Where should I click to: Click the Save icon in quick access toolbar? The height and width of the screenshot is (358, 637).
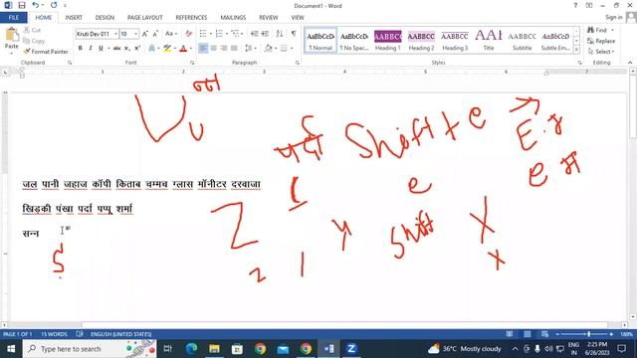point(22,5)
